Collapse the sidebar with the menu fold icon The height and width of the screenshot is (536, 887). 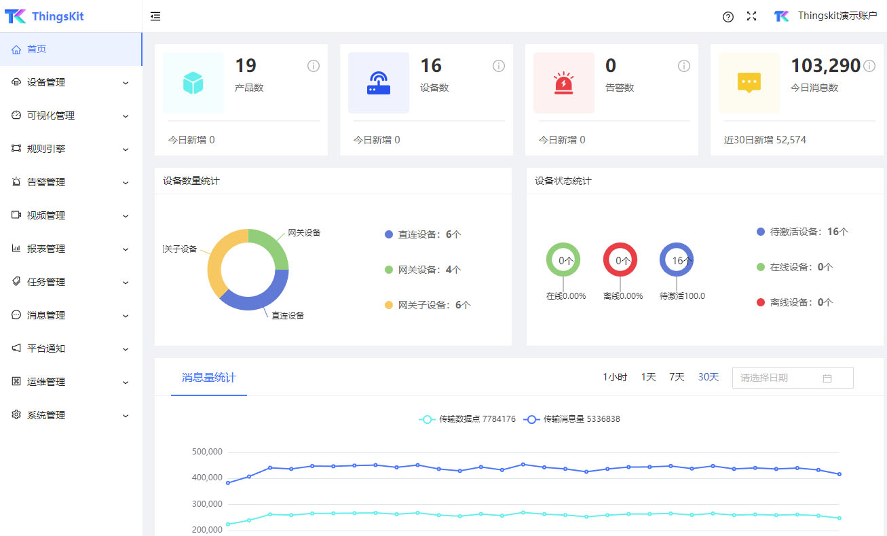(155, 16)
